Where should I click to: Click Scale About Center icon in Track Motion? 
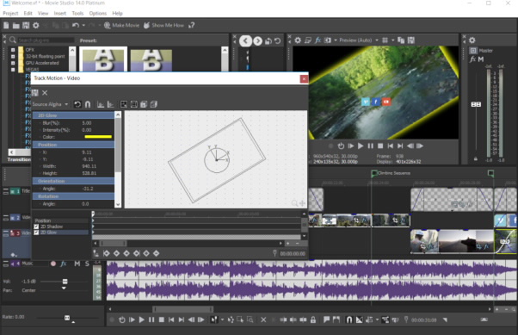133,104
